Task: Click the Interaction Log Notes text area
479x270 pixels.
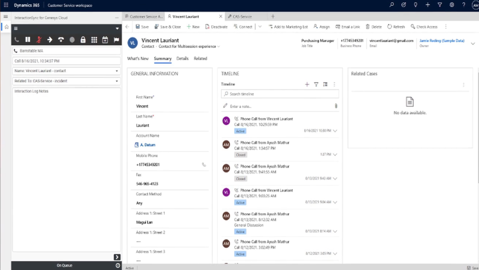Action: [66, 170]
